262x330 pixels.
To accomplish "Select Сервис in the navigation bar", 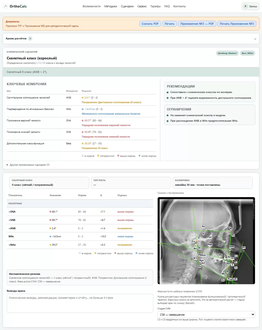I will click(142, 6).
